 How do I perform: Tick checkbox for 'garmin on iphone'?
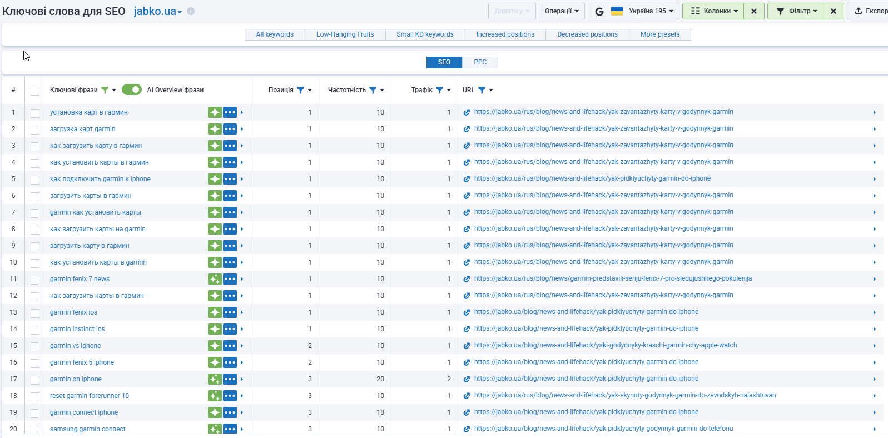pyautogui.click(x=35, y=380)
